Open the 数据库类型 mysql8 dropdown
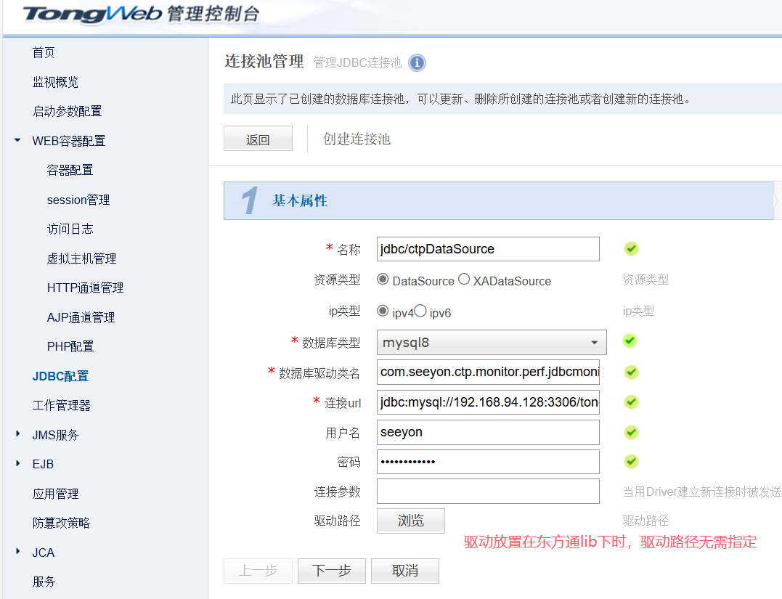The image size is (782, 599). [x=492, y=343]
